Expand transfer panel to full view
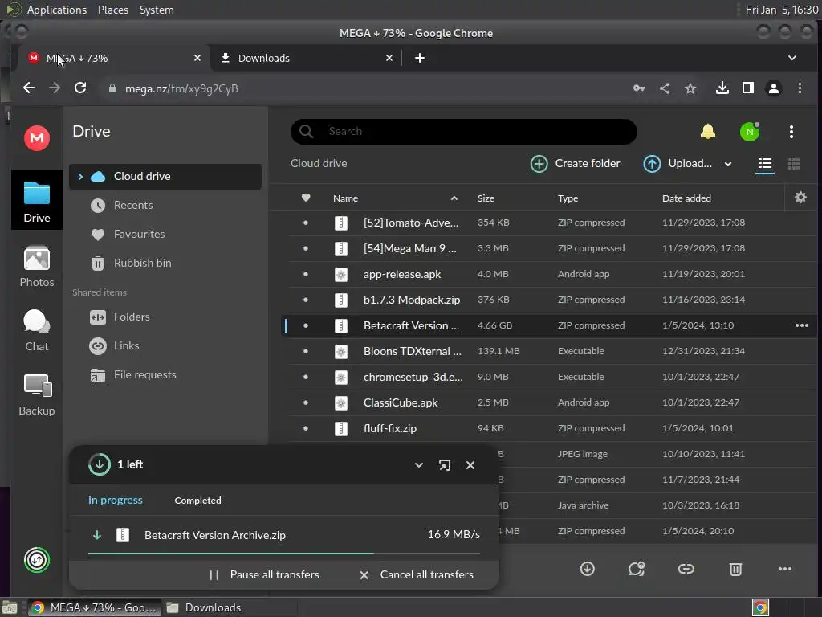This screenshot has height=617, width=822. pos(445,465)
